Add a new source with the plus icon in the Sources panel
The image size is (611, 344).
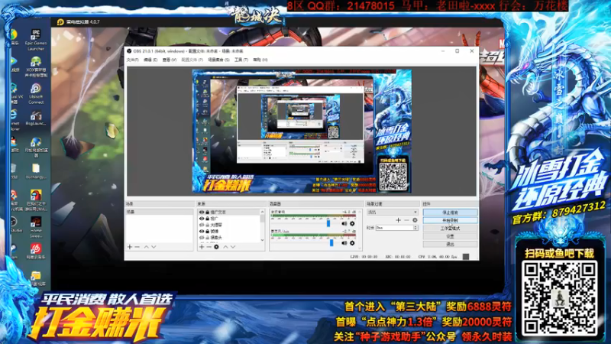[x=202, y=247]
